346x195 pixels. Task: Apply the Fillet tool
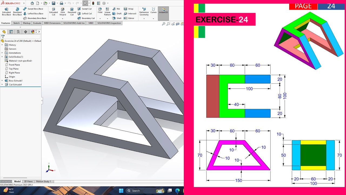point(100,11)
